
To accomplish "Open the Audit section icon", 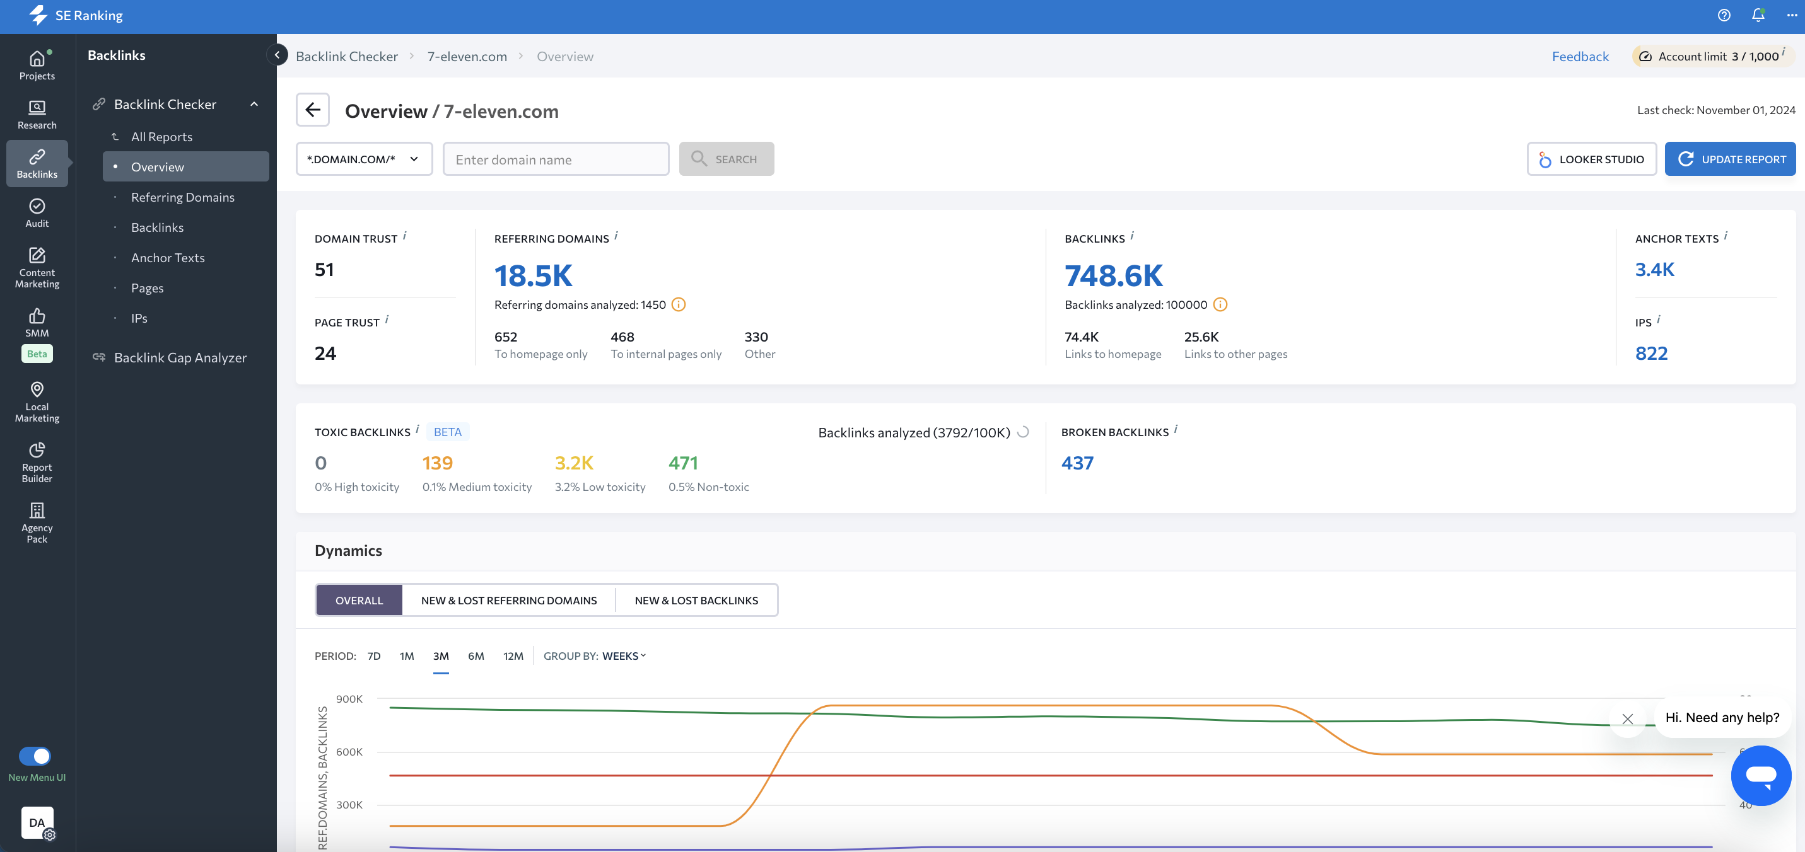I will [37, 206].
